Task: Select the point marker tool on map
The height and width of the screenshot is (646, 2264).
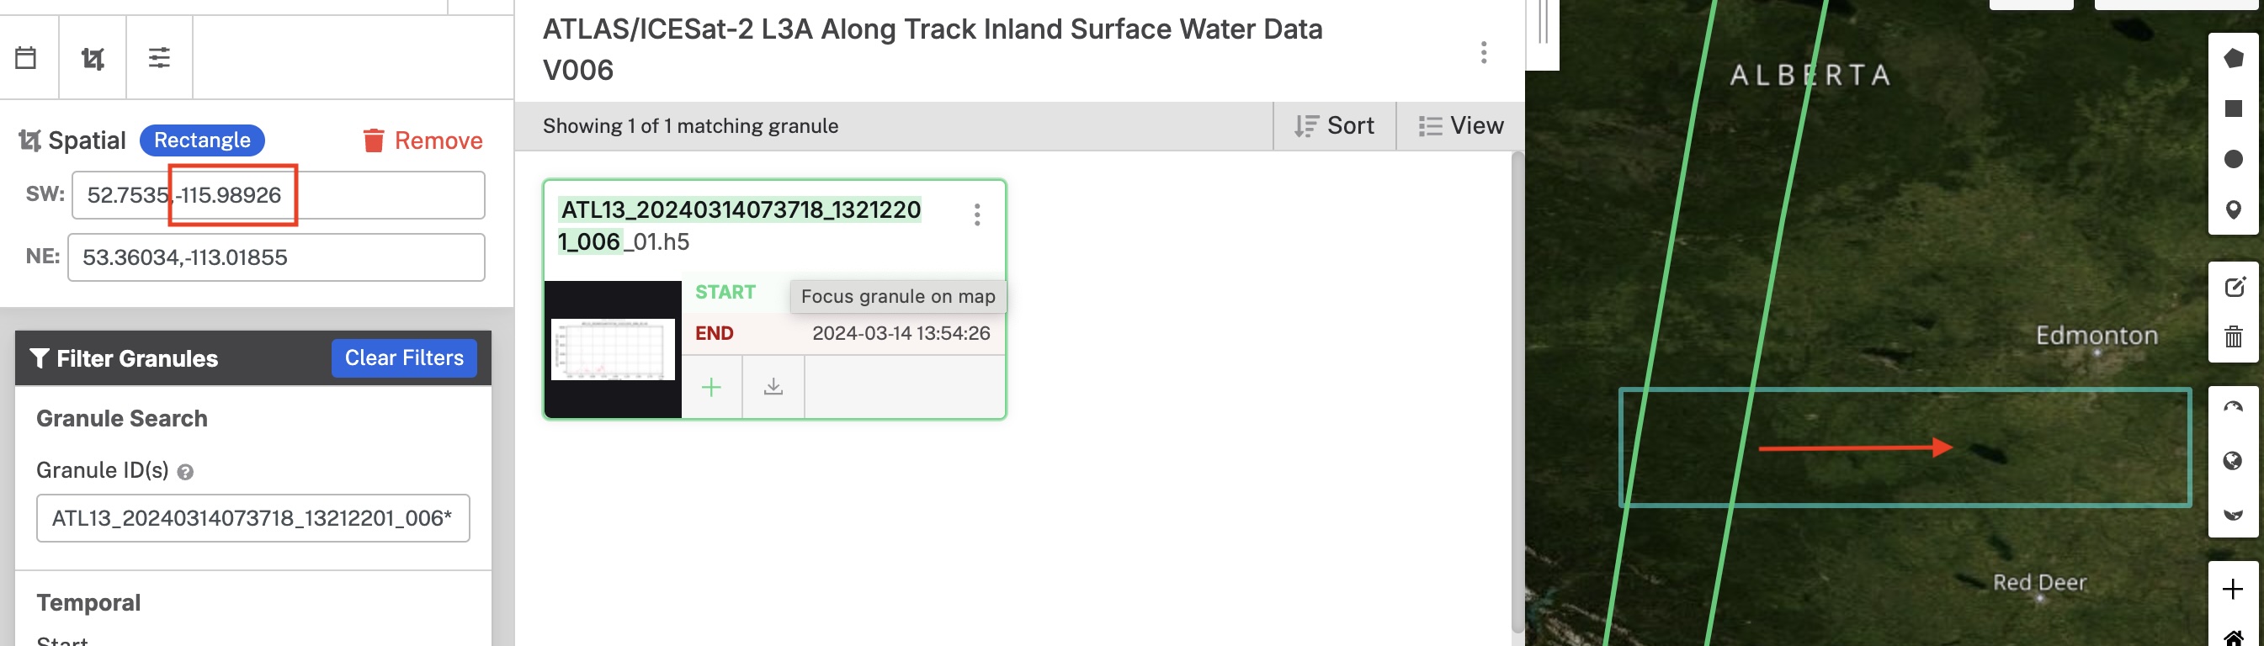Action: click(2232, 209)
